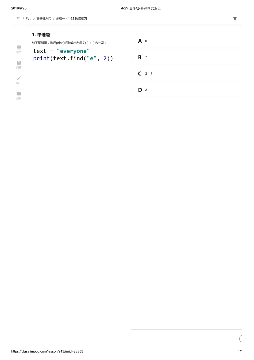
Task: Click the 2019/9/20 date in header
Action: pos(19,8)
